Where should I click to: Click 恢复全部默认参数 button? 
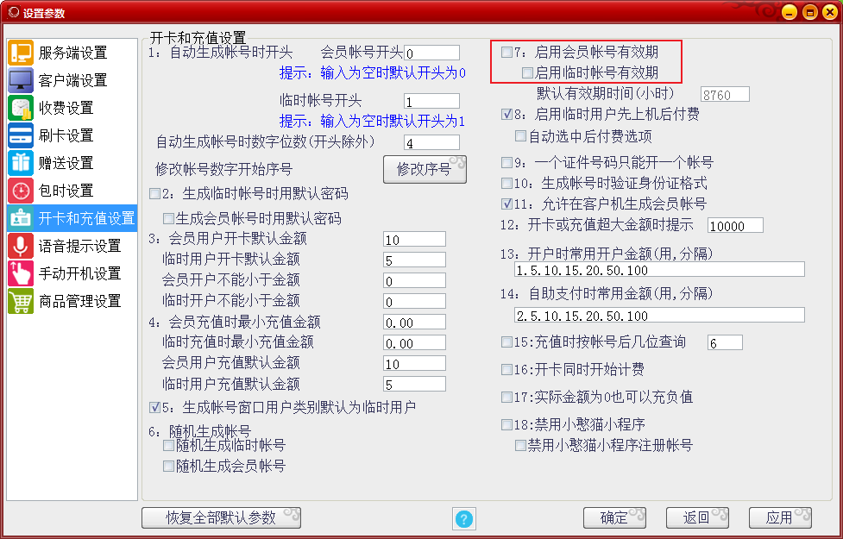point(221,518)
